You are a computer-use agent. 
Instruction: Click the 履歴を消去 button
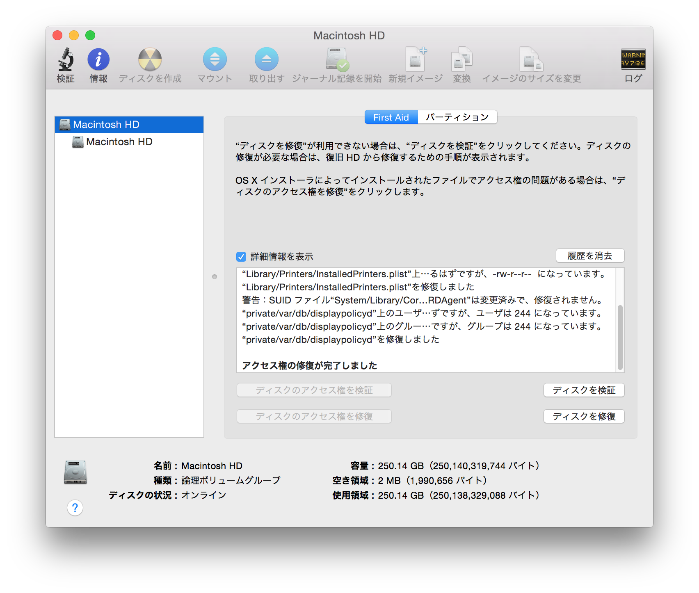coord(590,255)
